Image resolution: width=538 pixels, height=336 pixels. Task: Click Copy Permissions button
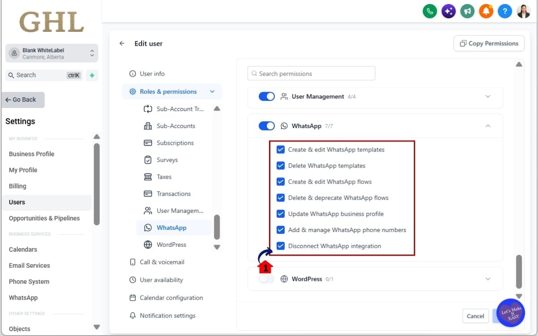pos(489,43)
